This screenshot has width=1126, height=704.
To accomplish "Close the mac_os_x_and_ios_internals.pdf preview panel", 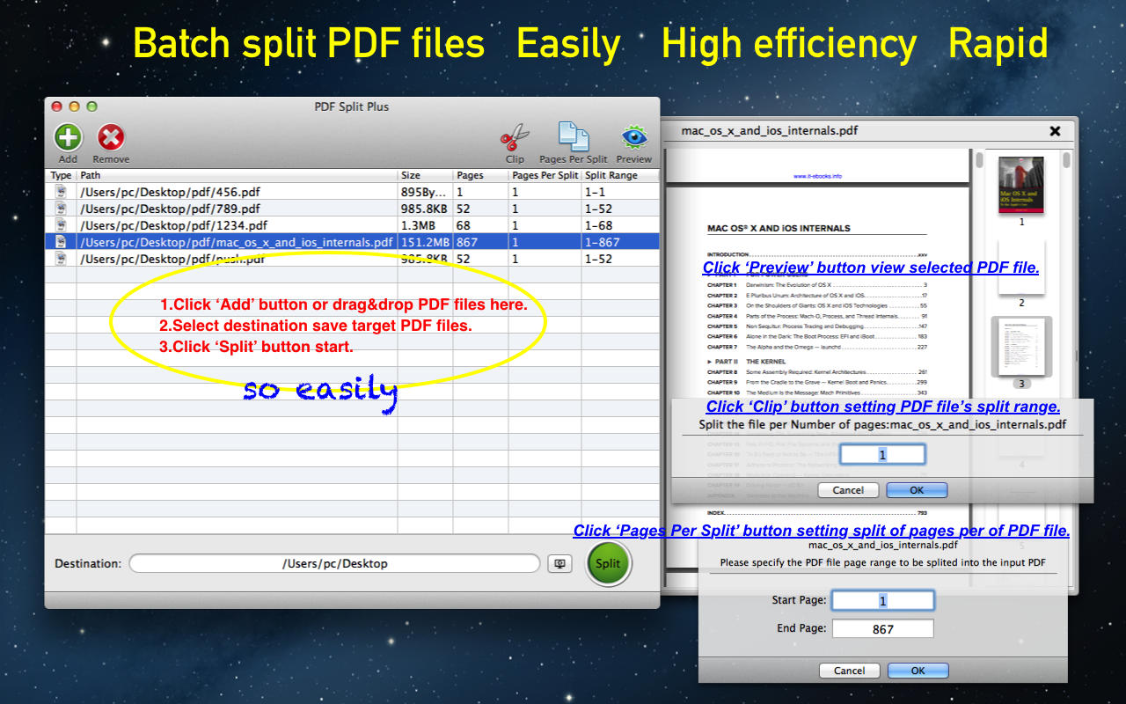I will coord(1055,131).
